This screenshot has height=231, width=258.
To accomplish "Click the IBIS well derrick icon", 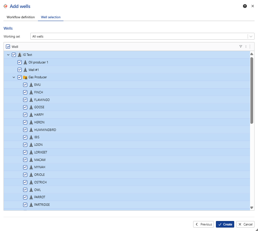I will click(31, 137).
